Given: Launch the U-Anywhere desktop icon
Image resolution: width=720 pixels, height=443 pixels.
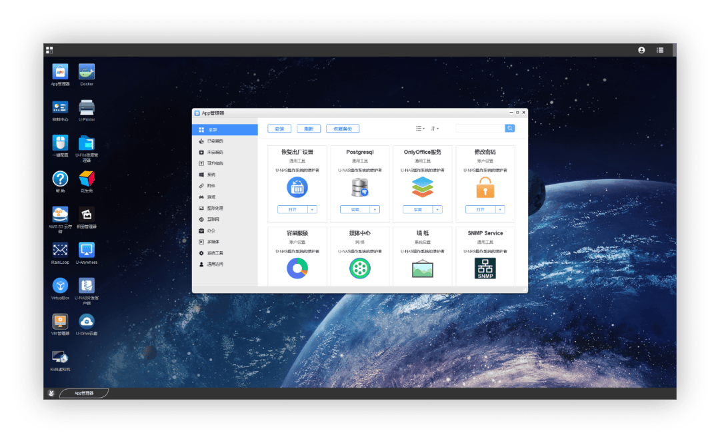Looking at the screenshot, I should click(x=86, y=250).
